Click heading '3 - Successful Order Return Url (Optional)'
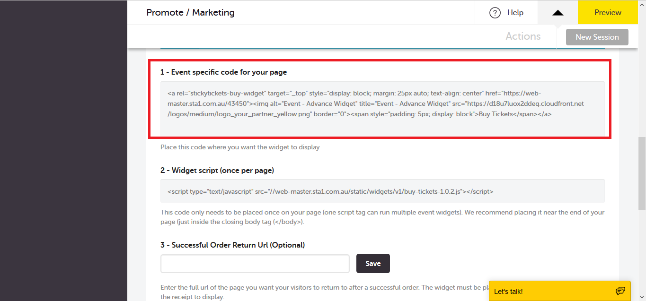 [232, 245]
